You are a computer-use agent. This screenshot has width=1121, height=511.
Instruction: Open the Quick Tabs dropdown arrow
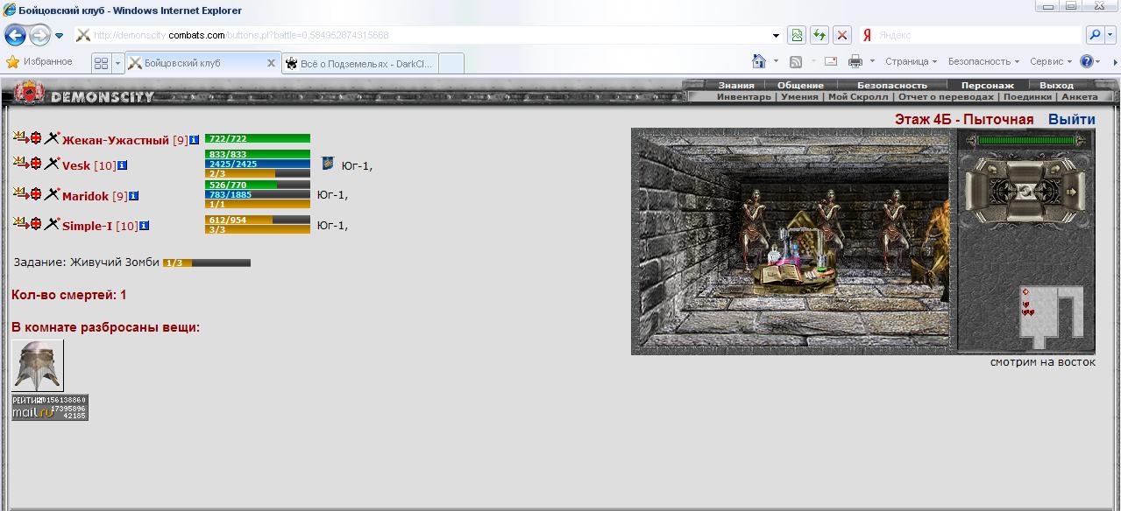[117, 63]
